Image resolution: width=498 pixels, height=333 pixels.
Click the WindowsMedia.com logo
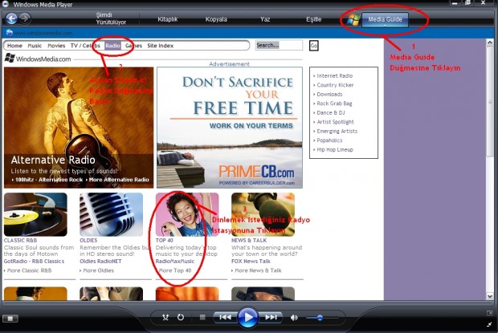click(38, 59)
